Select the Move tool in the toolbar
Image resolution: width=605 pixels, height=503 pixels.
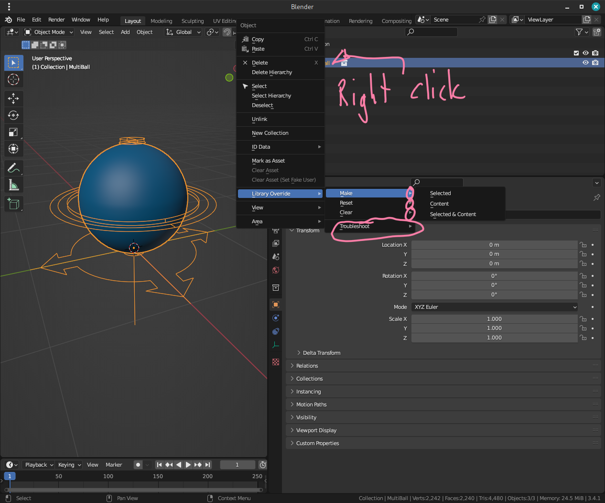tap(13, 98)
